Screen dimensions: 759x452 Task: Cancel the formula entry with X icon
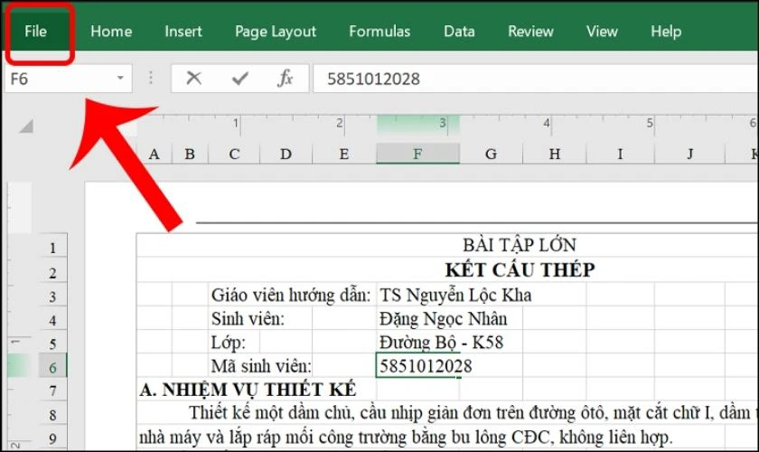point(193,78)
